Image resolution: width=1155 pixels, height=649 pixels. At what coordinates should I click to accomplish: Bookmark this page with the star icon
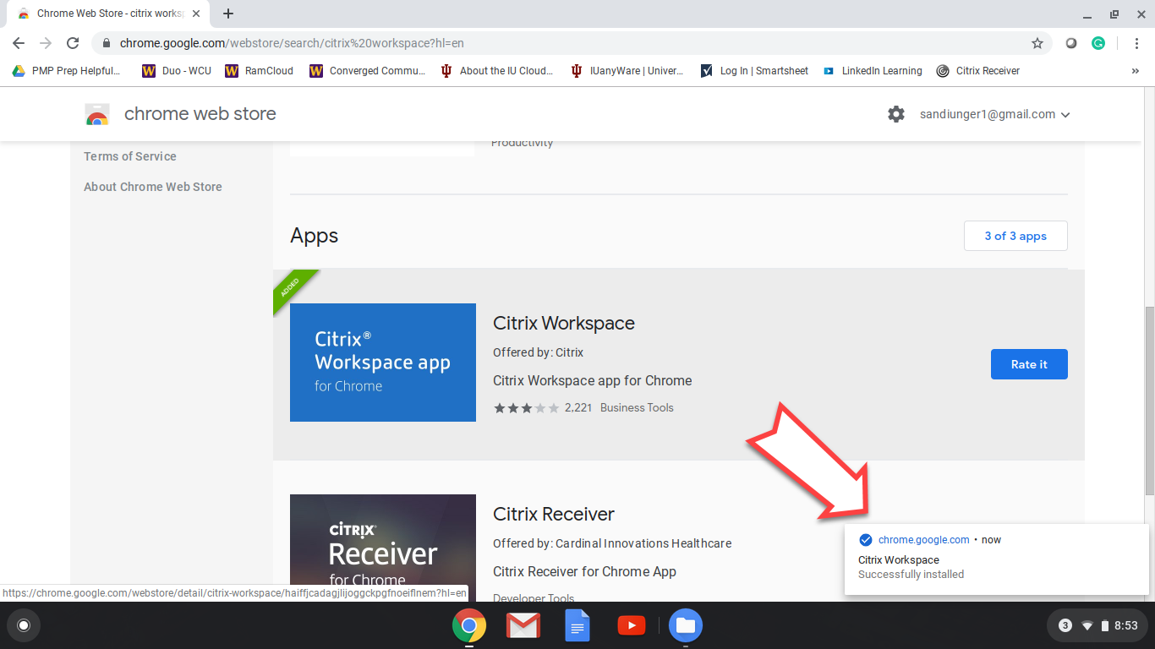[x=1037, y=43]
